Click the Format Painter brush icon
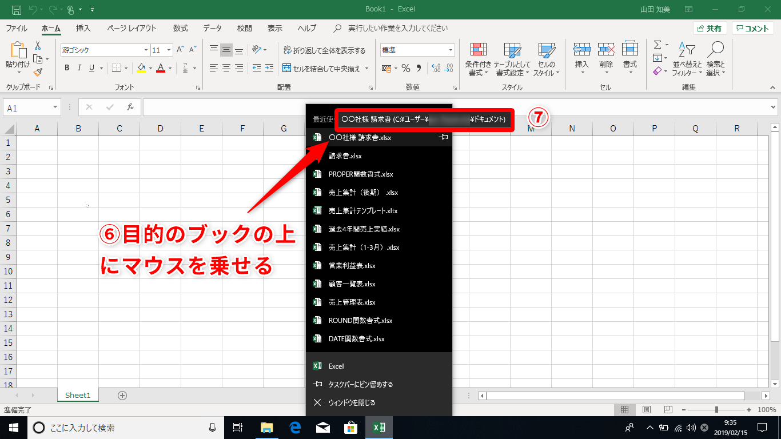The width and height of the screenshot is (781, 439). click(38, 72)
